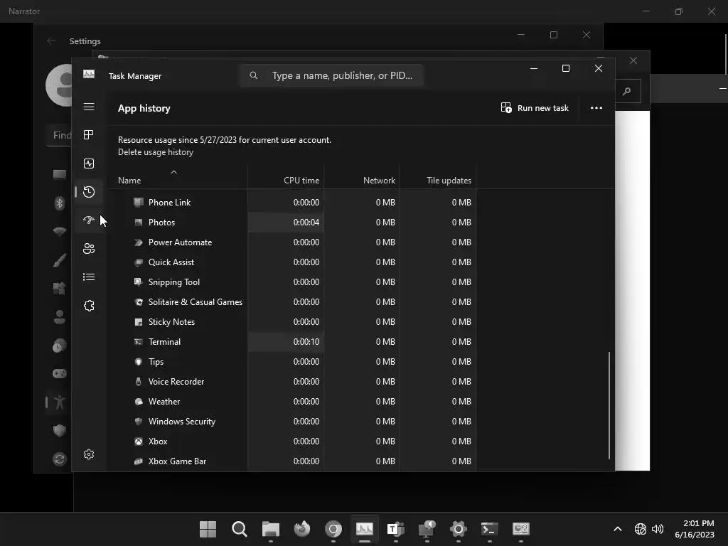This screenshot has height=546, width=728.
Task: Click the search magnifier icon in Task Manager
Action: pyautogui.click(x=254, y=75)
